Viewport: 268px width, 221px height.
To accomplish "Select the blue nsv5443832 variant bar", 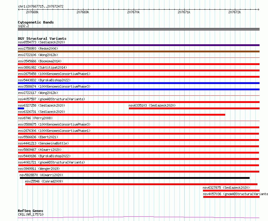I will 139,83.
